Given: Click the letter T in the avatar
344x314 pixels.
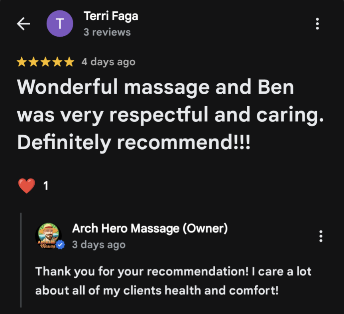Looking at the screenshot, I should coord(60,23).
